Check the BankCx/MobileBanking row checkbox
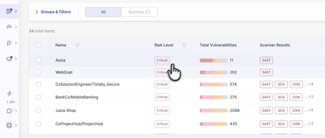This screenshot has height=138, width=325. (x=38, y=97)
